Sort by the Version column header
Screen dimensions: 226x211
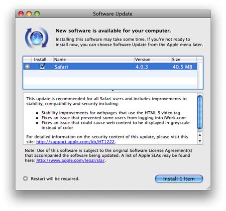click(152, 60)
